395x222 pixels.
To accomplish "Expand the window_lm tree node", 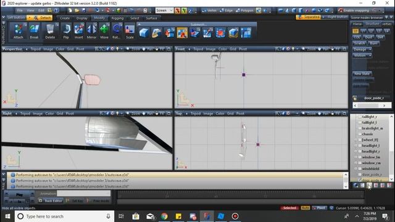I will pyautogui.click(x=356, y=157).
